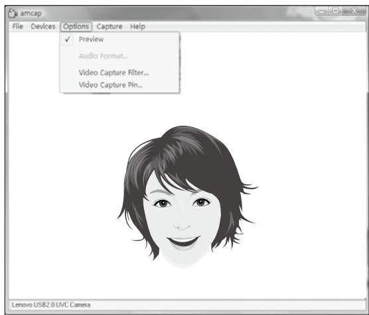Click the amcap title text

click(31, 13)
